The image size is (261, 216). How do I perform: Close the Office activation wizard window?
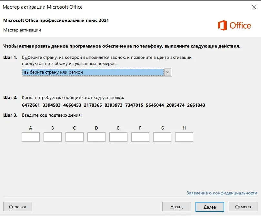254,7
